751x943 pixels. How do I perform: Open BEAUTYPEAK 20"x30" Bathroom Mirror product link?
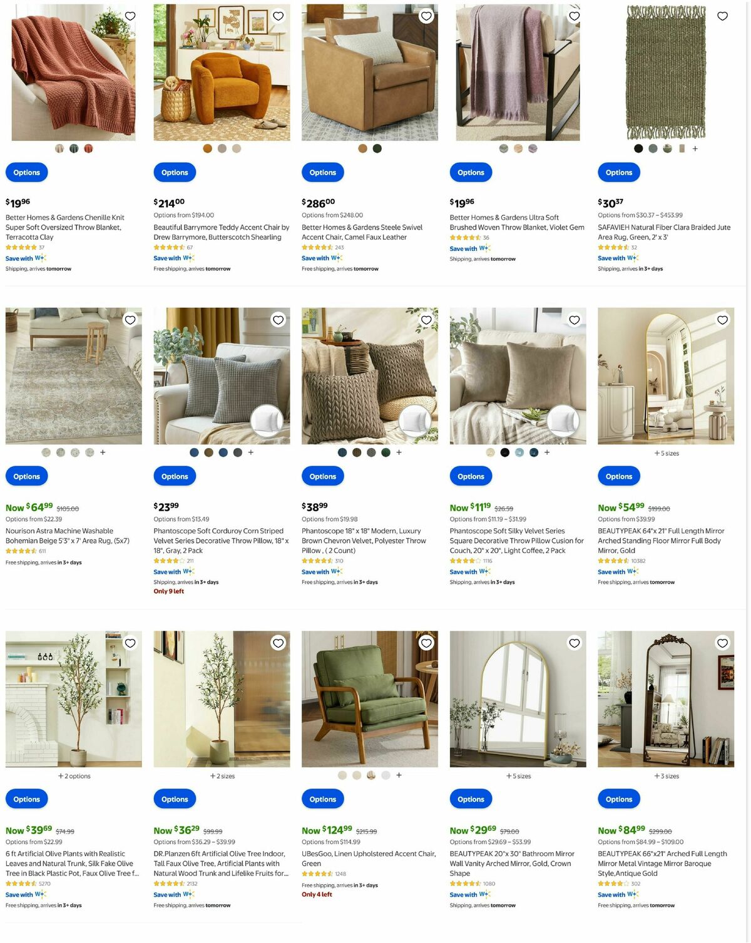[x=512, y=864]
